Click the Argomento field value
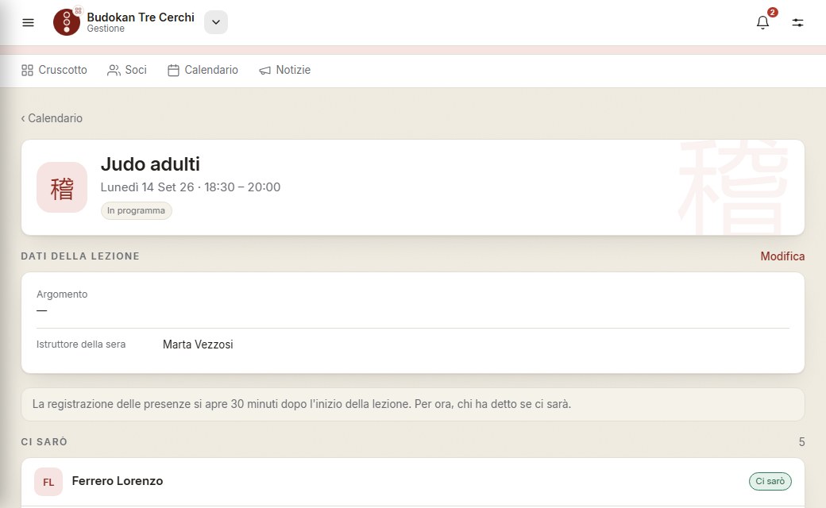The width and height of the screenshot is (826, 508). (41, 310)
